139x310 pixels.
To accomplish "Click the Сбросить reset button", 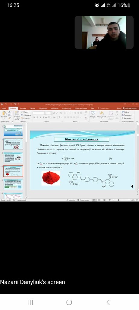I will (x=26, y=115).
